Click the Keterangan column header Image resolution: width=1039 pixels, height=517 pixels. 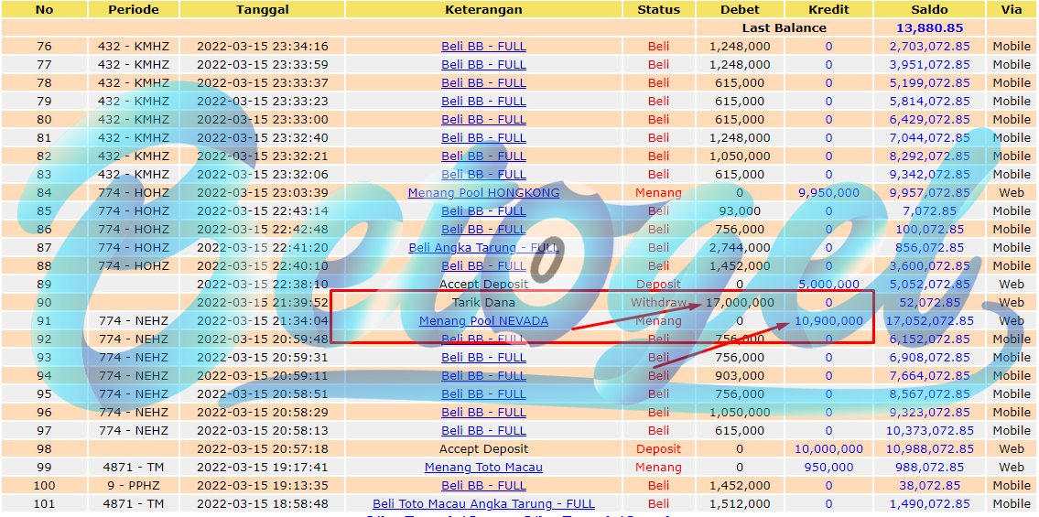483,10
